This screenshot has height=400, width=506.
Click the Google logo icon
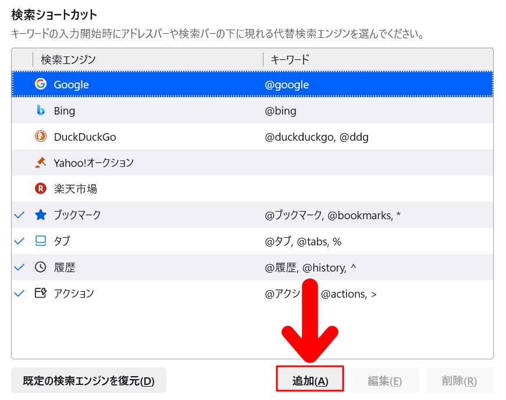(x=41, y=84)
